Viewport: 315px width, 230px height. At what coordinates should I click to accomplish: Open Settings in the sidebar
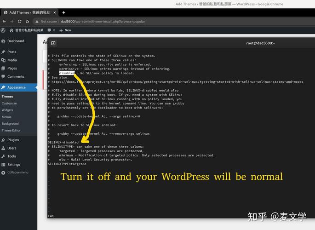click(14, 165)
